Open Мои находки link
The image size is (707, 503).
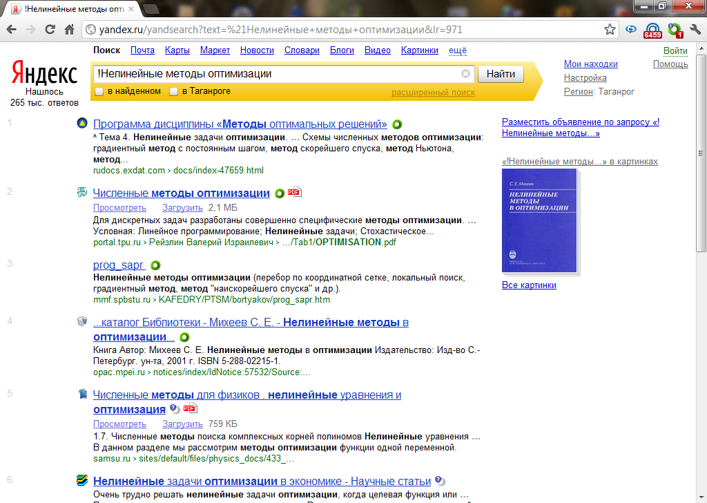click(591, 64)
